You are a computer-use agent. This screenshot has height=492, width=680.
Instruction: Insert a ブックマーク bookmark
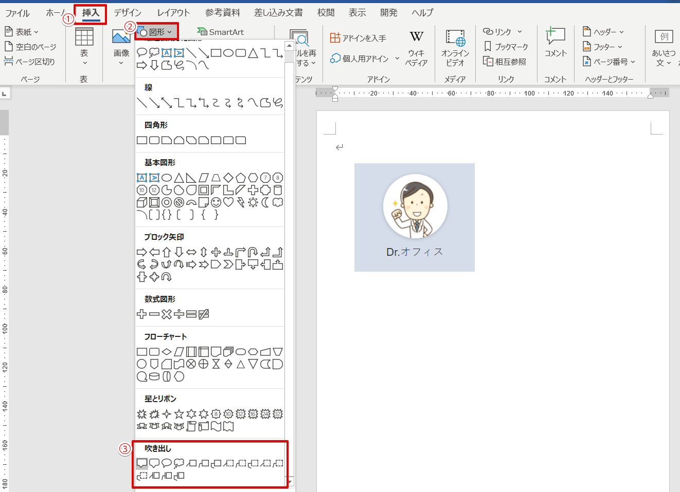click(506, 47)
